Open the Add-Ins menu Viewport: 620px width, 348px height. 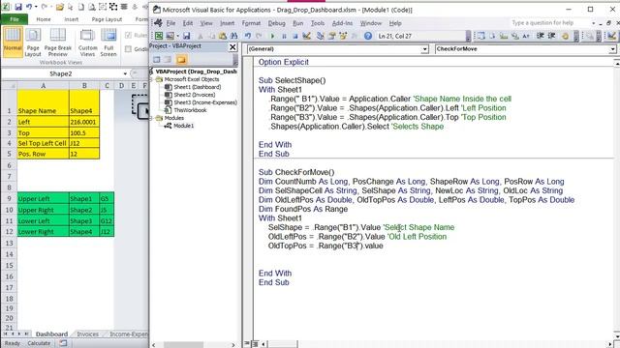342,23
